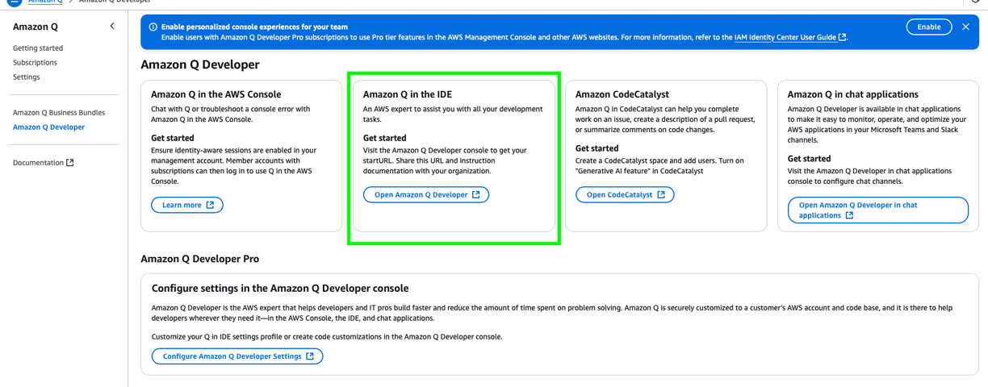Open the hamburger menu icon at top left
The image size is (988, 387).
14,2
